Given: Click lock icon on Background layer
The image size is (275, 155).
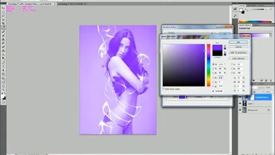Looking at the screenshot, I should click(269, 110).
